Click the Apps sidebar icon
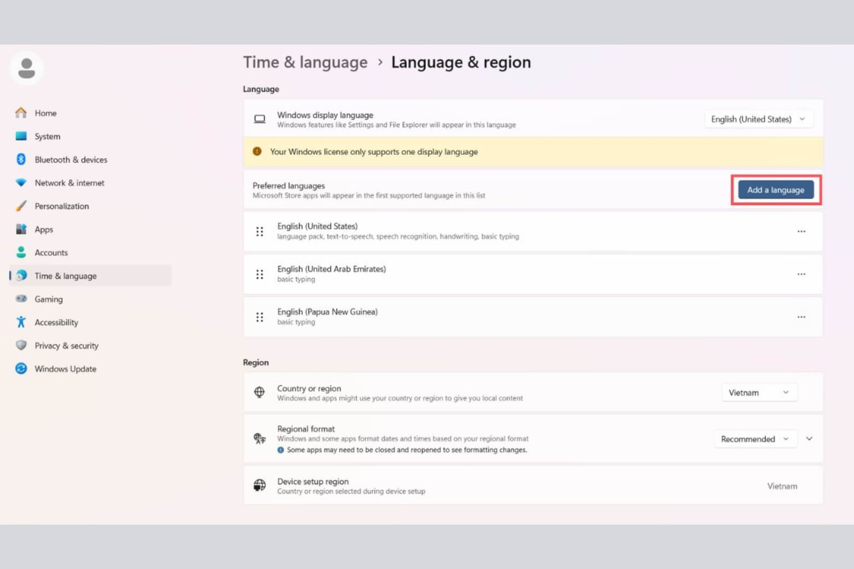This screenshot has height=569, width=854. point(21,229)
